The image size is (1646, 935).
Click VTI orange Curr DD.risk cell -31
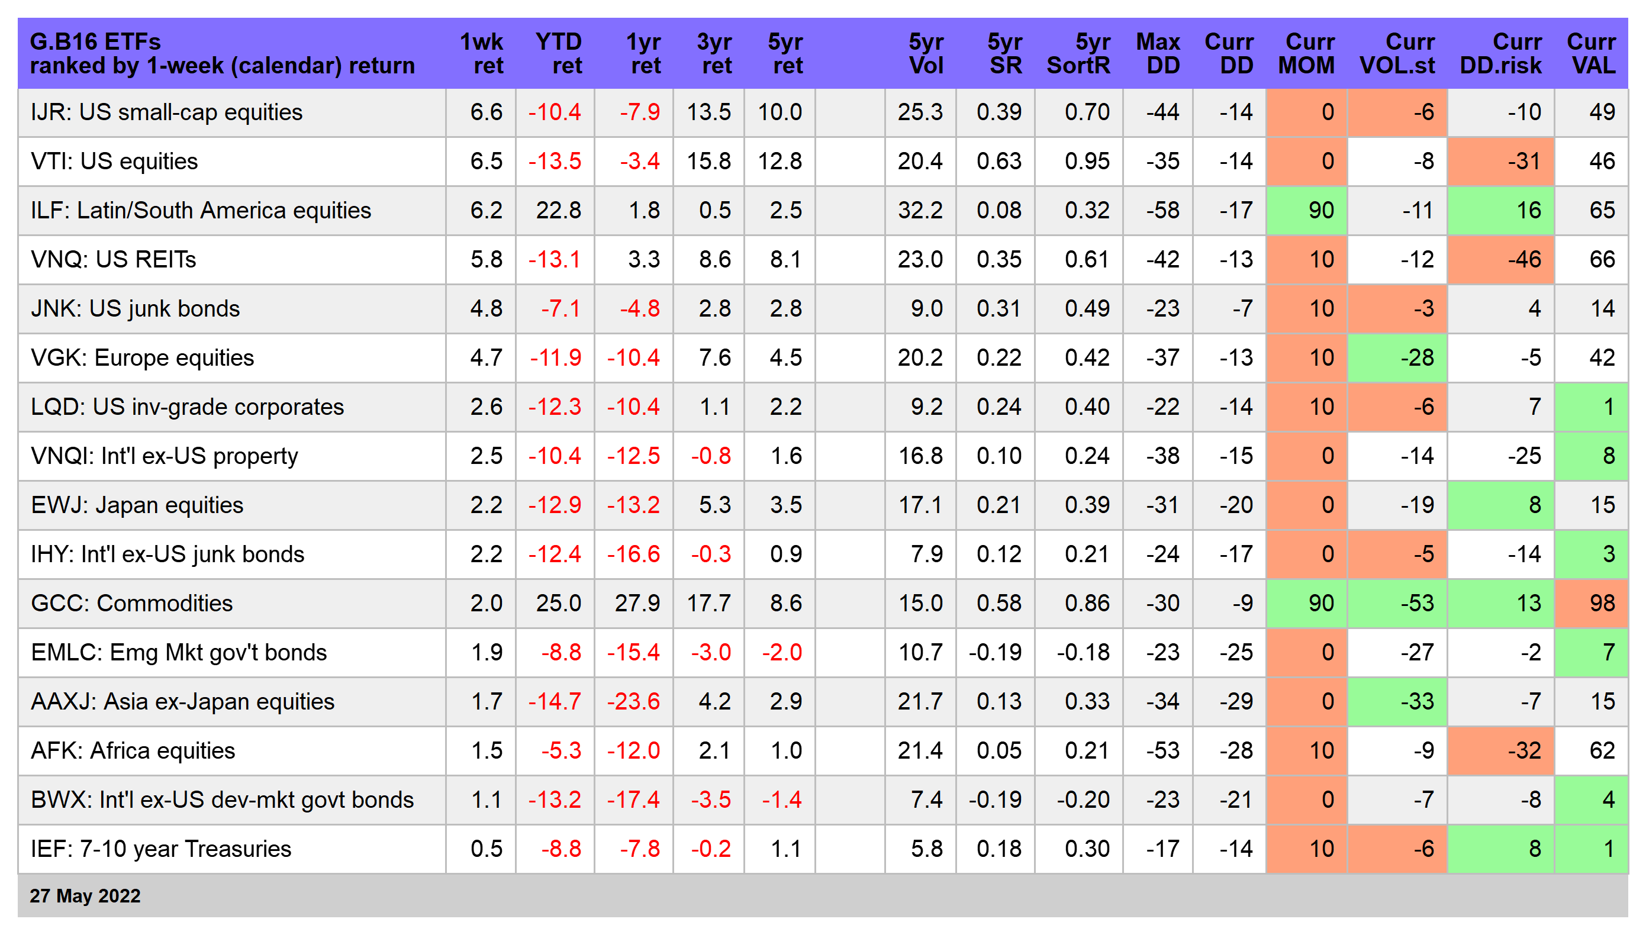click(1501, 161)
